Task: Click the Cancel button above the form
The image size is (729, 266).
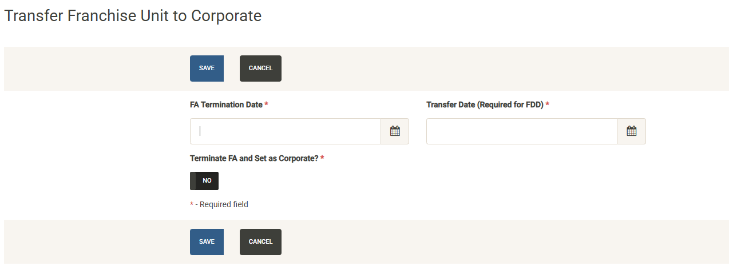Action: coord(260,68)
